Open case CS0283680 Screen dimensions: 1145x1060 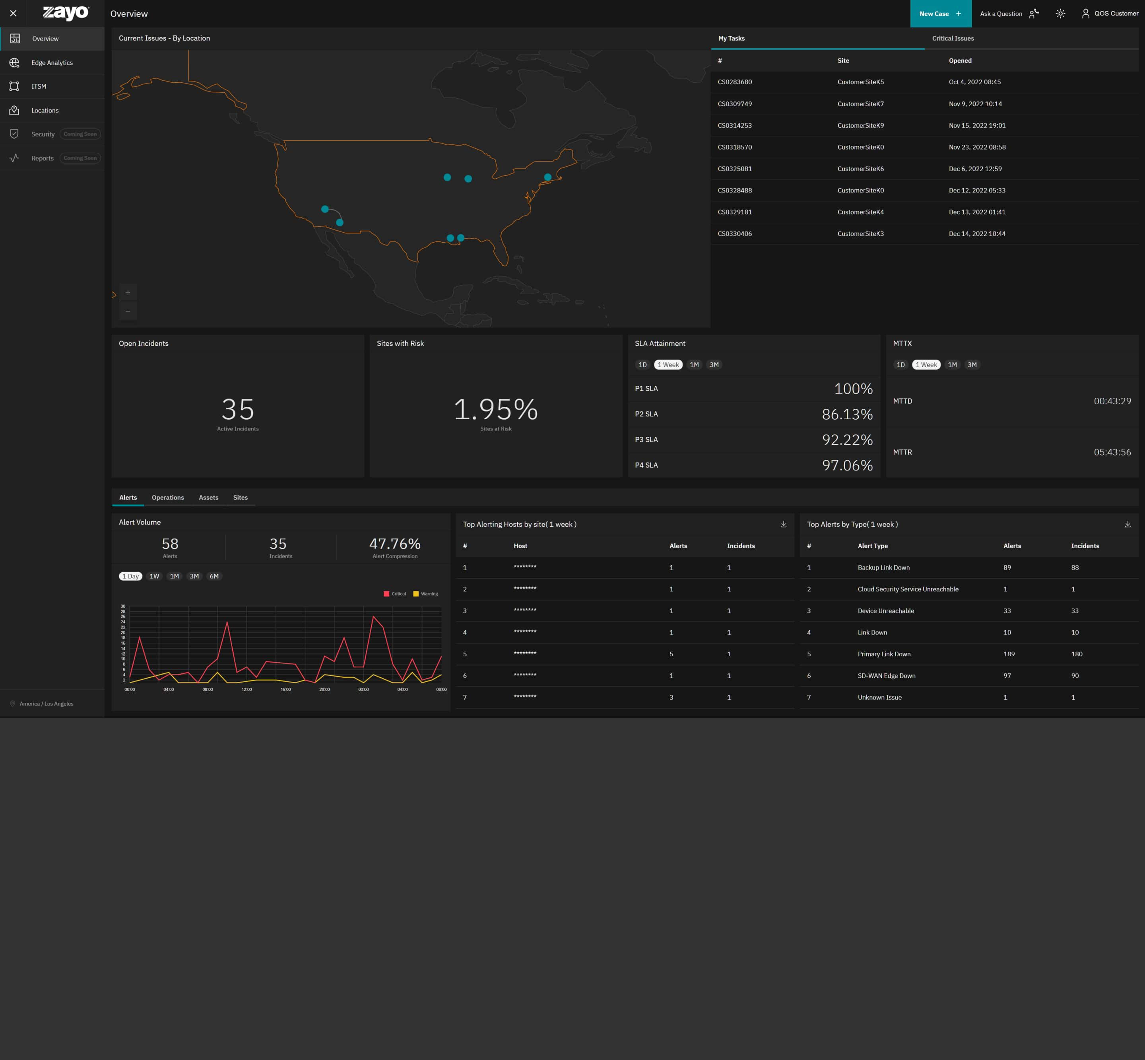[x=734, y=82]
